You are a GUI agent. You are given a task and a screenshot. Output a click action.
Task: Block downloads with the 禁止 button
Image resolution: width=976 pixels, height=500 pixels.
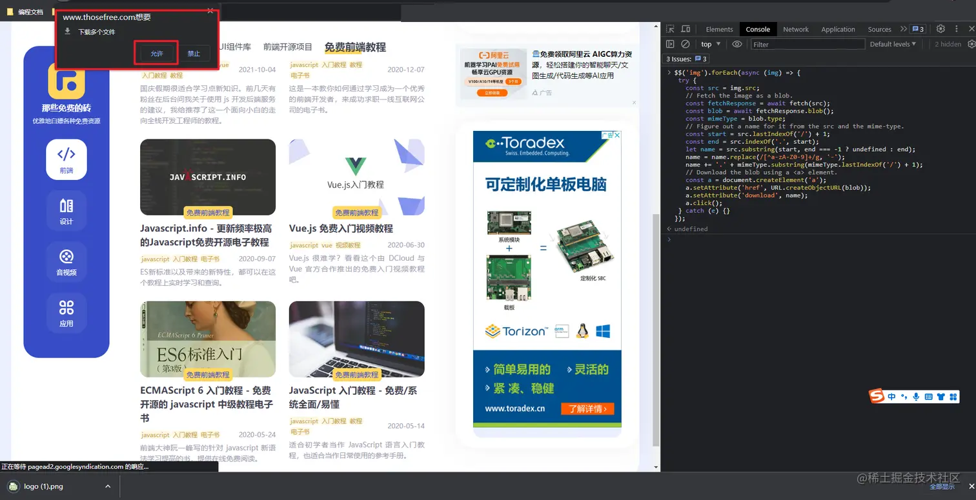(194, 54)
